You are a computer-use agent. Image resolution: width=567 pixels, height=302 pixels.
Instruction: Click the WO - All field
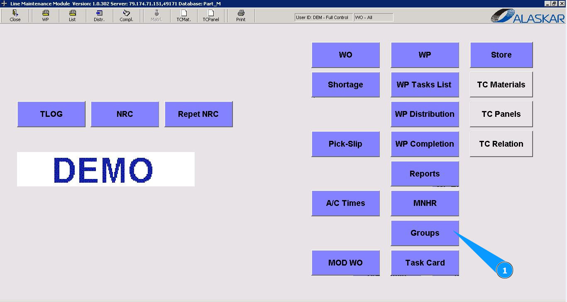coord(374,17)
